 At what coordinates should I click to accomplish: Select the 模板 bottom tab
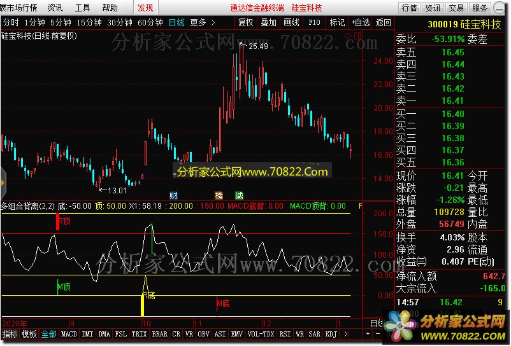(29, 334)
